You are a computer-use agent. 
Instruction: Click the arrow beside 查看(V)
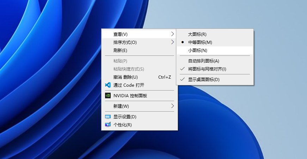click(x=172, y=34)
